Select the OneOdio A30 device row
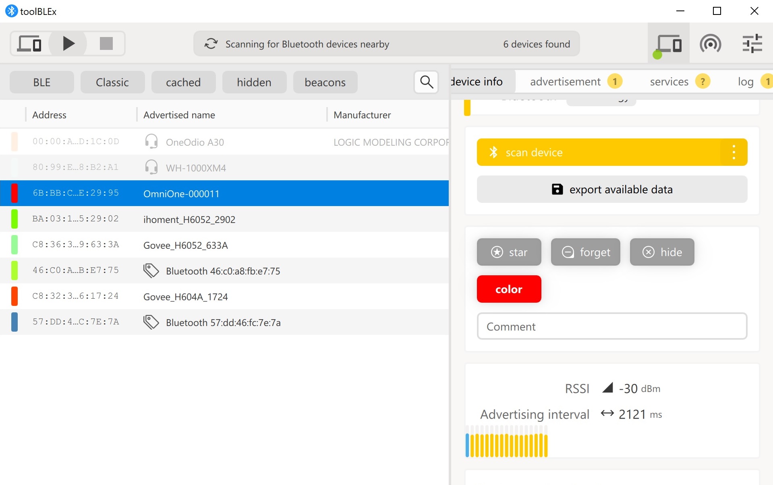The width and height of the screenshot is (773, 485). 224,142
